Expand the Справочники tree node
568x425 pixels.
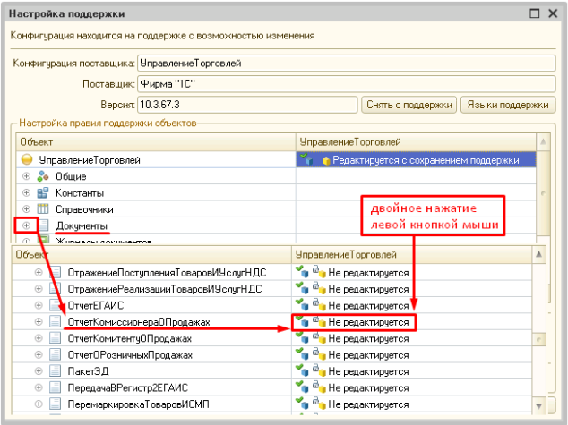point(26,208)
